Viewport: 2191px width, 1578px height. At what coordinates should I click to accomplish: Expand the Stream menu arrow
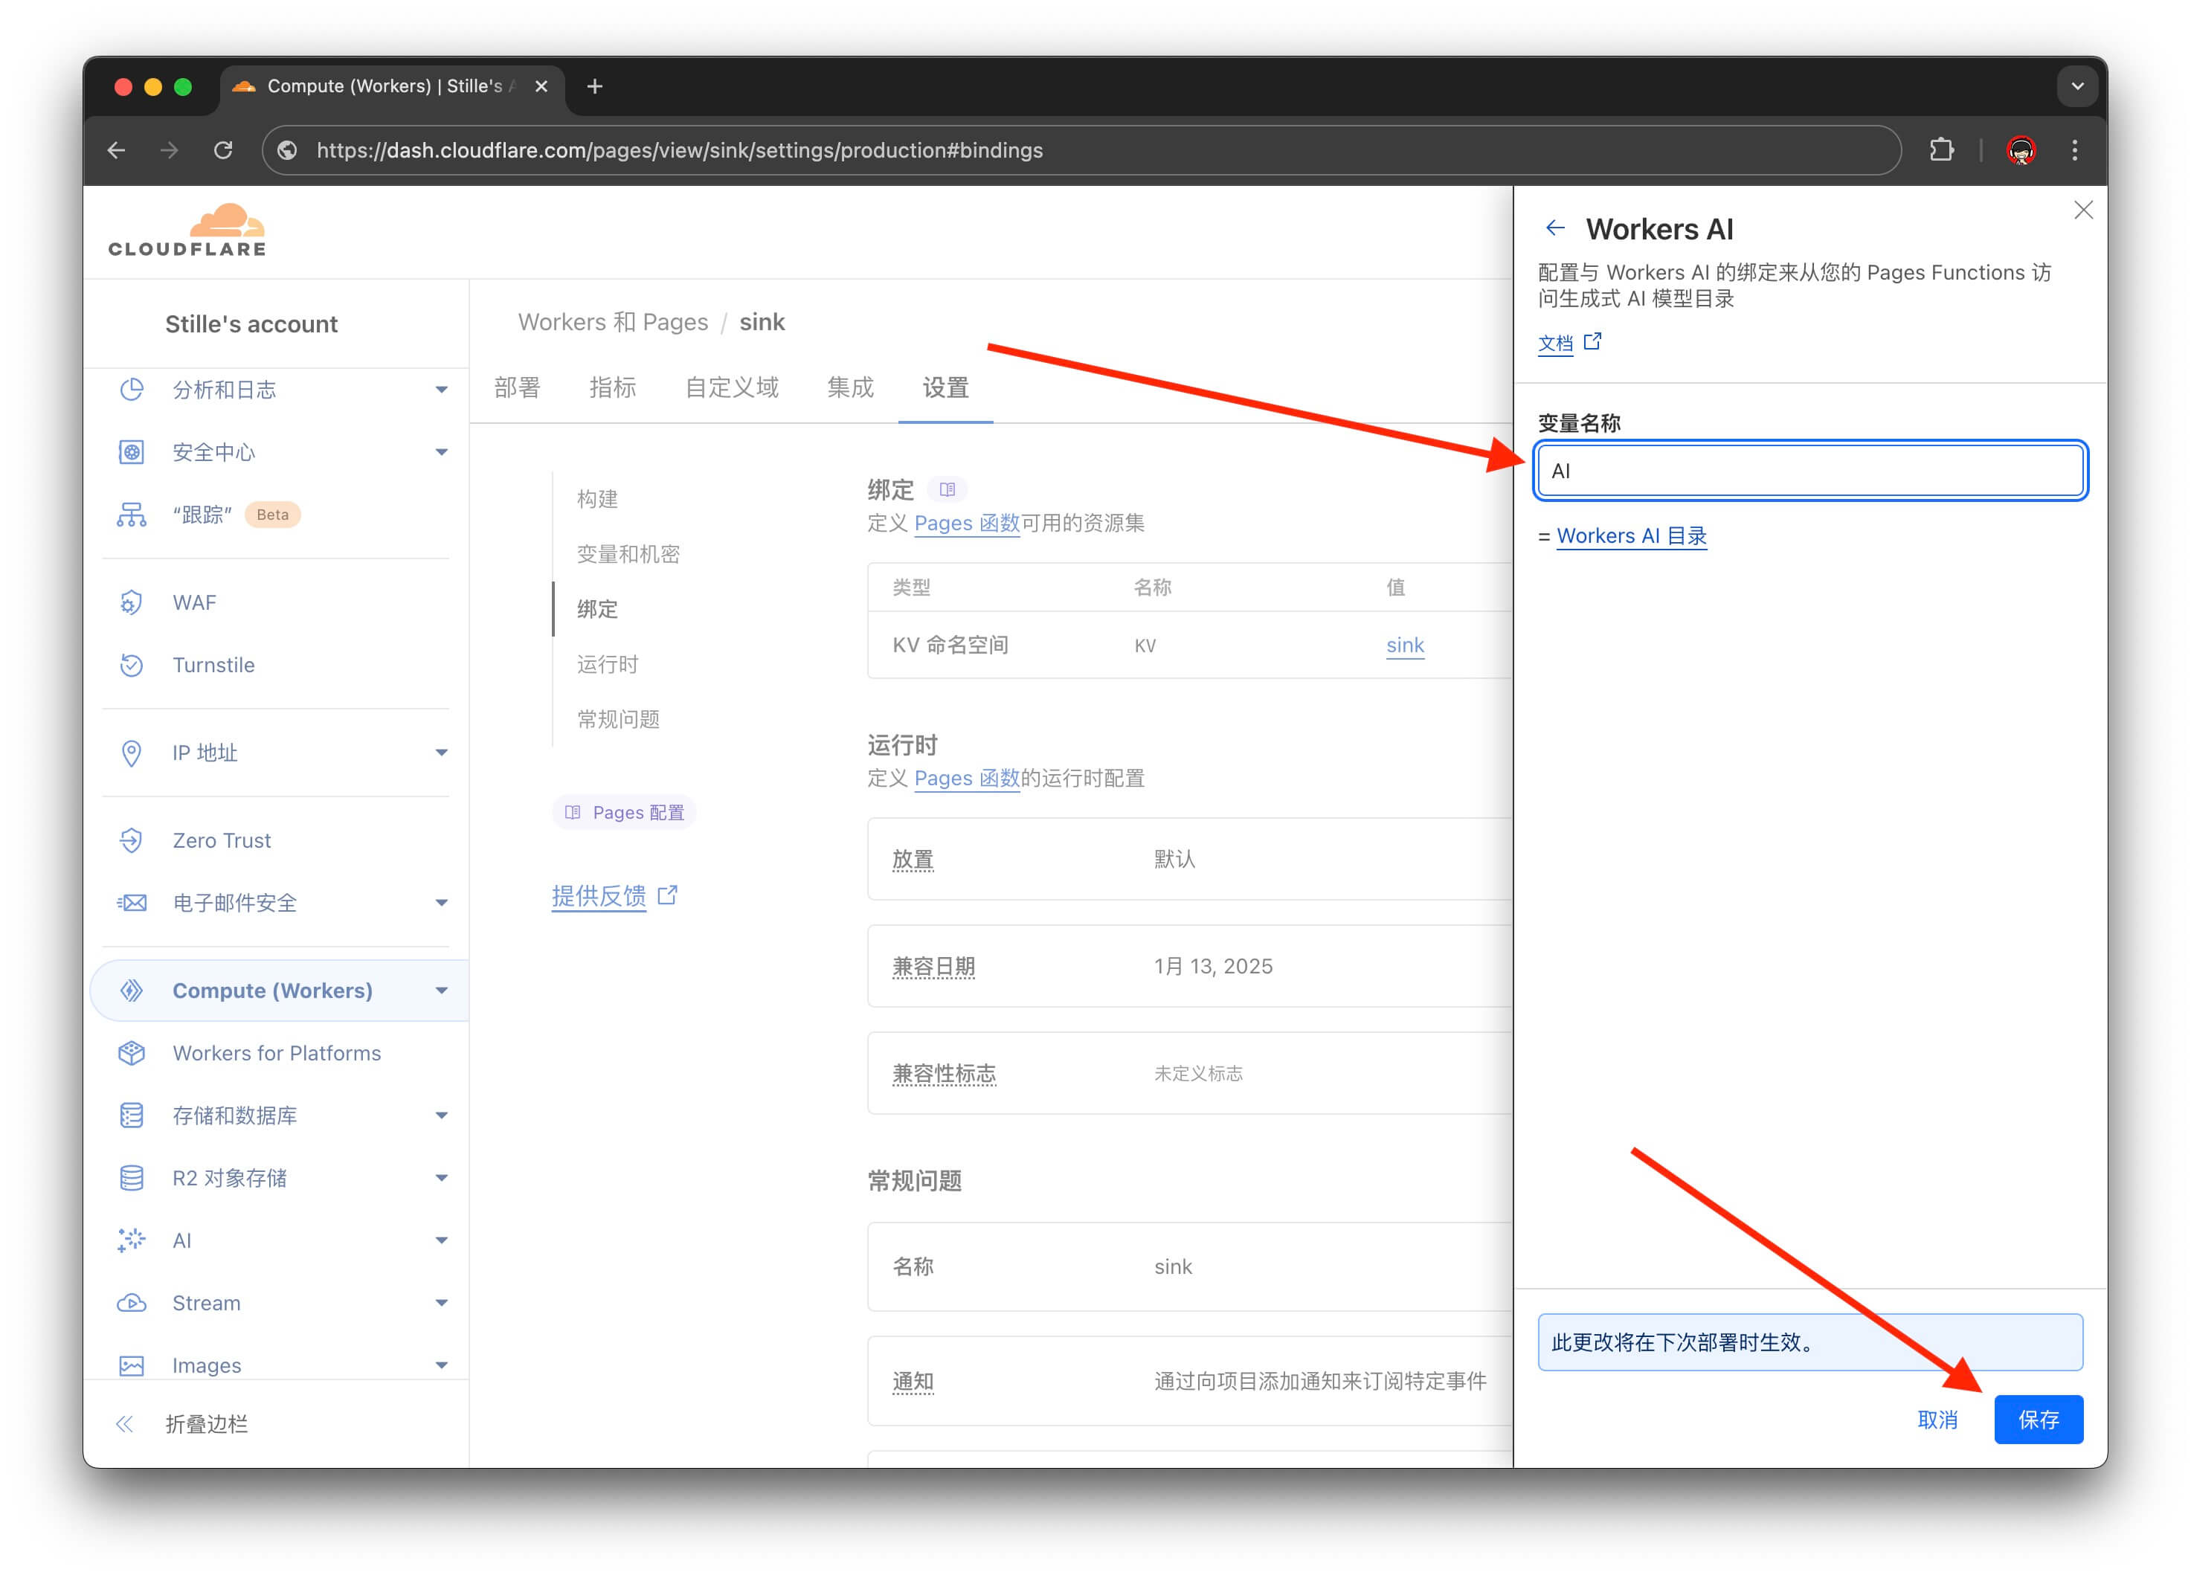coord(442,1304)
